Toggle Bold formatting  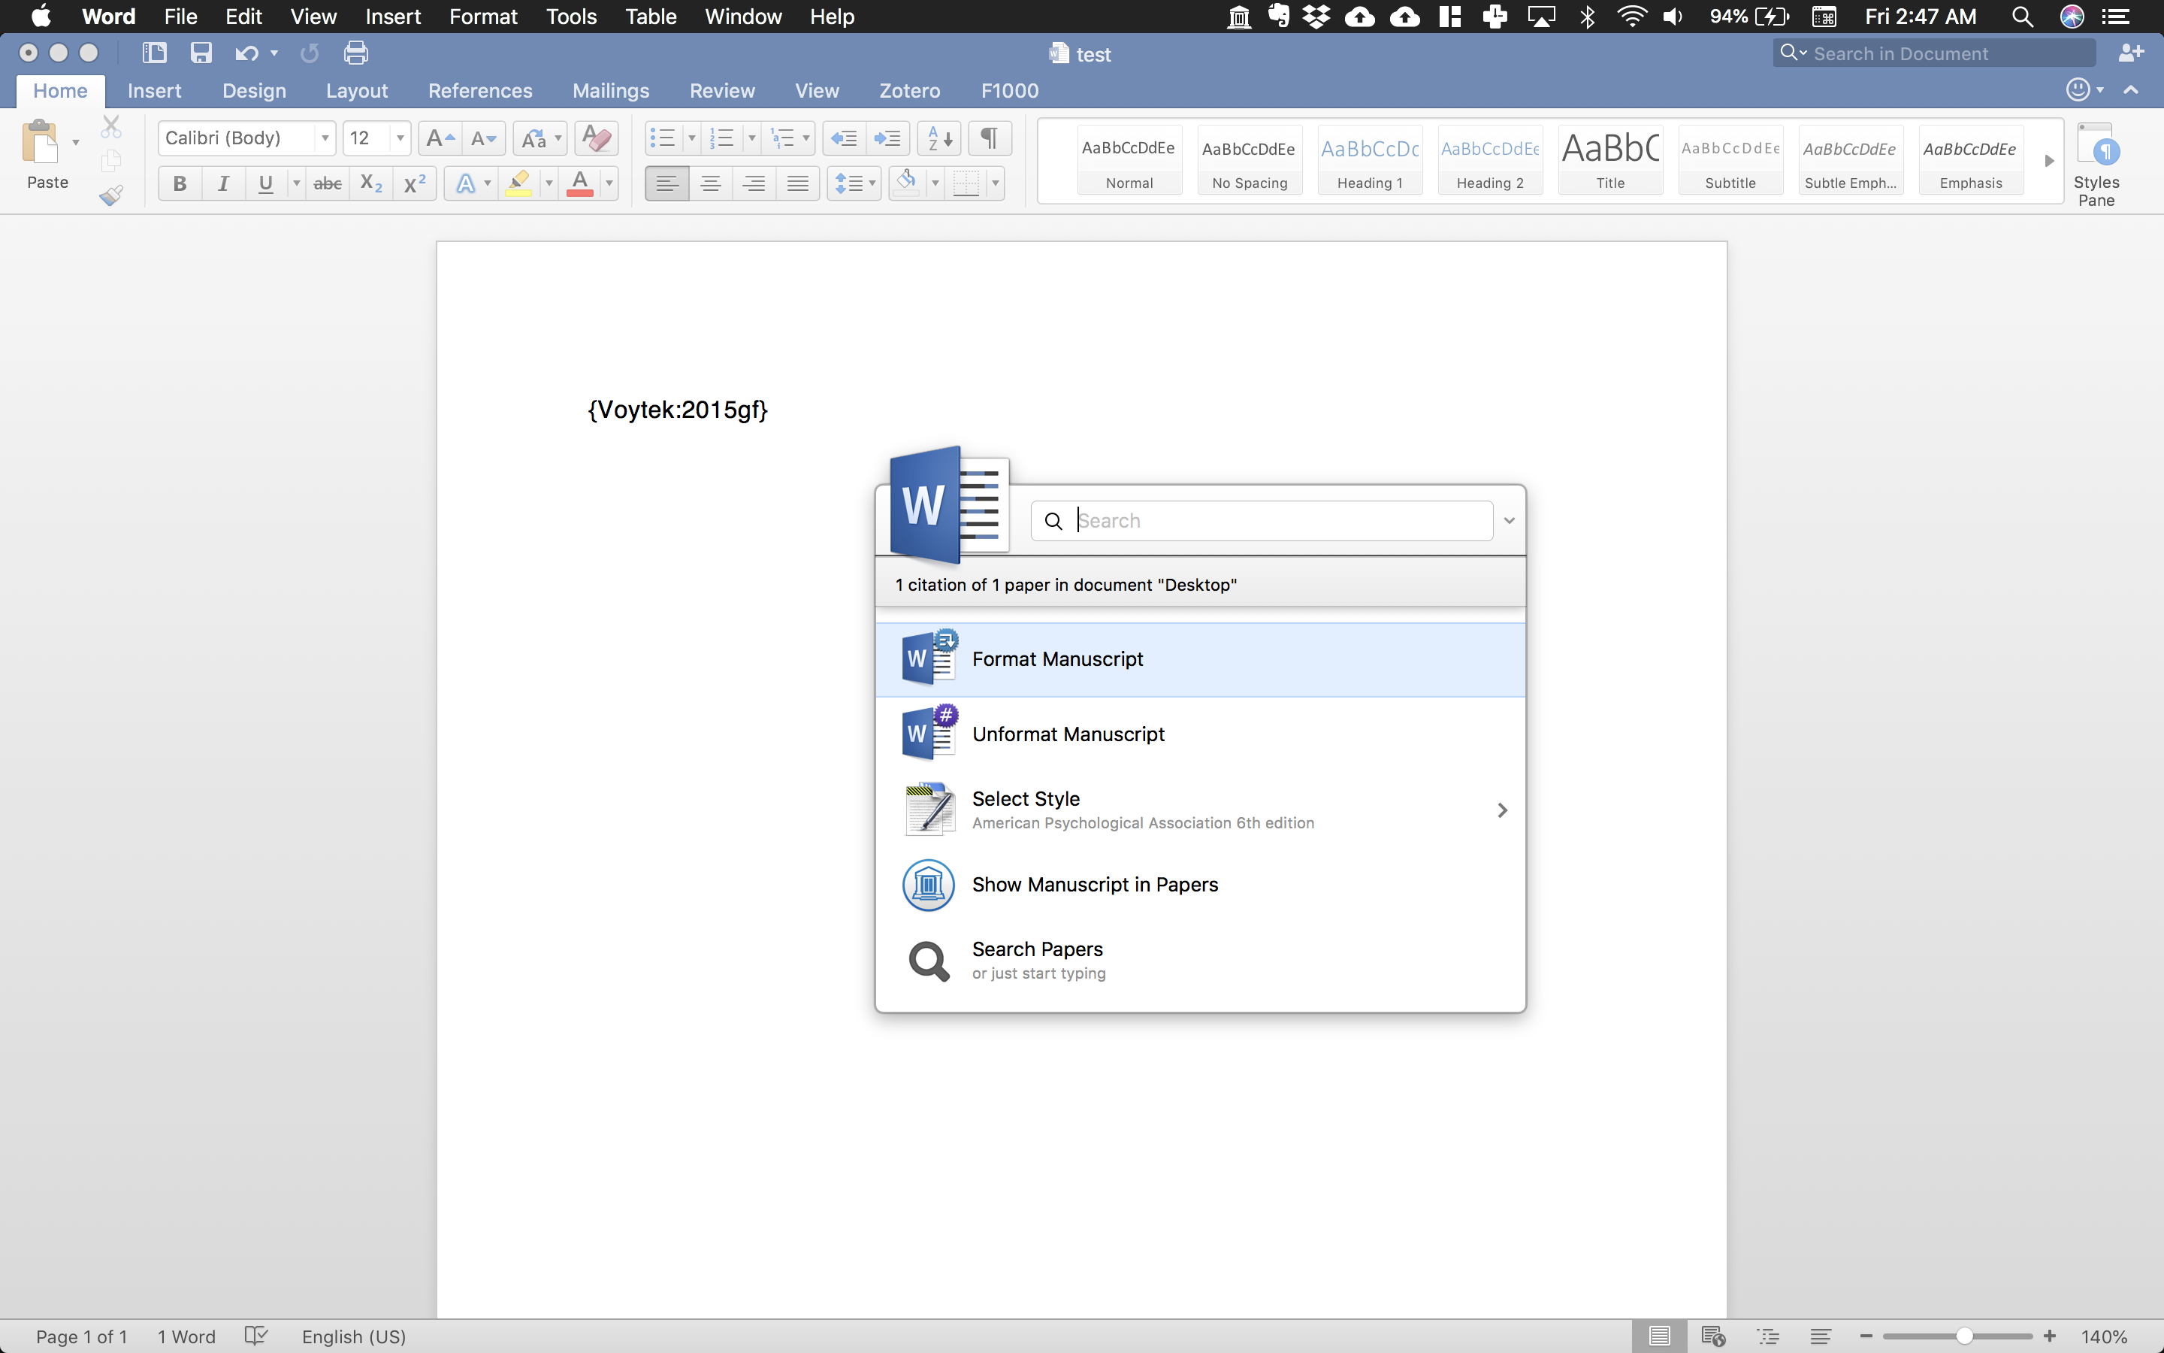click(x=180, y=184)
